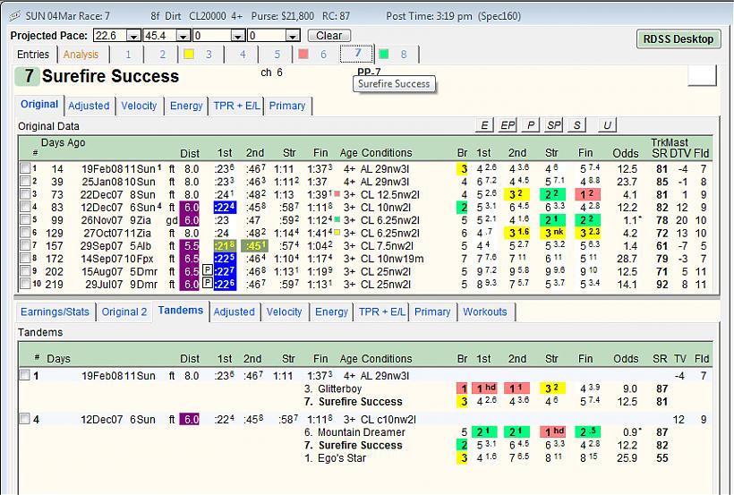The image size is (734, 495).
Task: Open the 22.6 projected pace dropdown
Action: (x=134, y=36)
